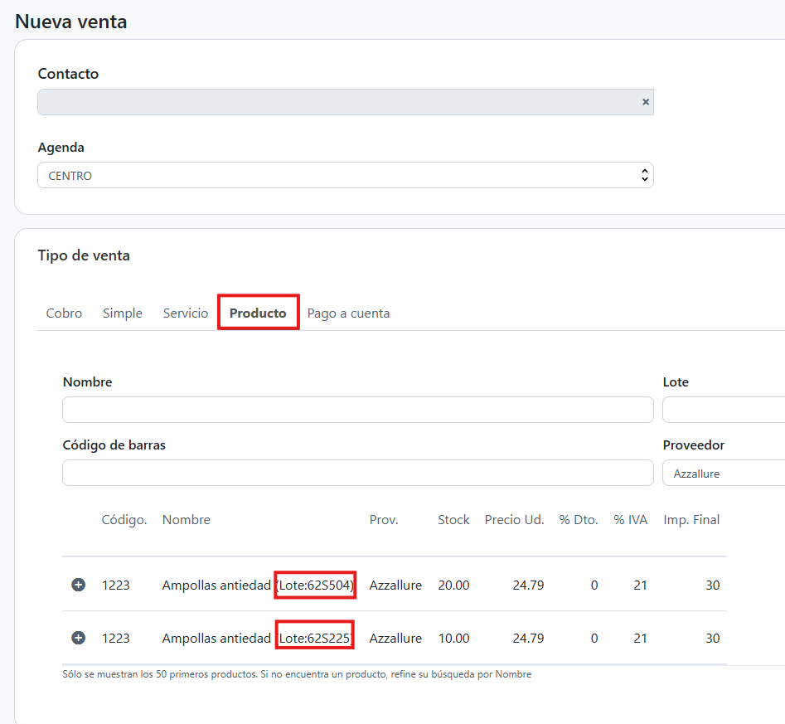Choose the Producto tab
The height and width of the screenshot is (724, 785).
258,313
